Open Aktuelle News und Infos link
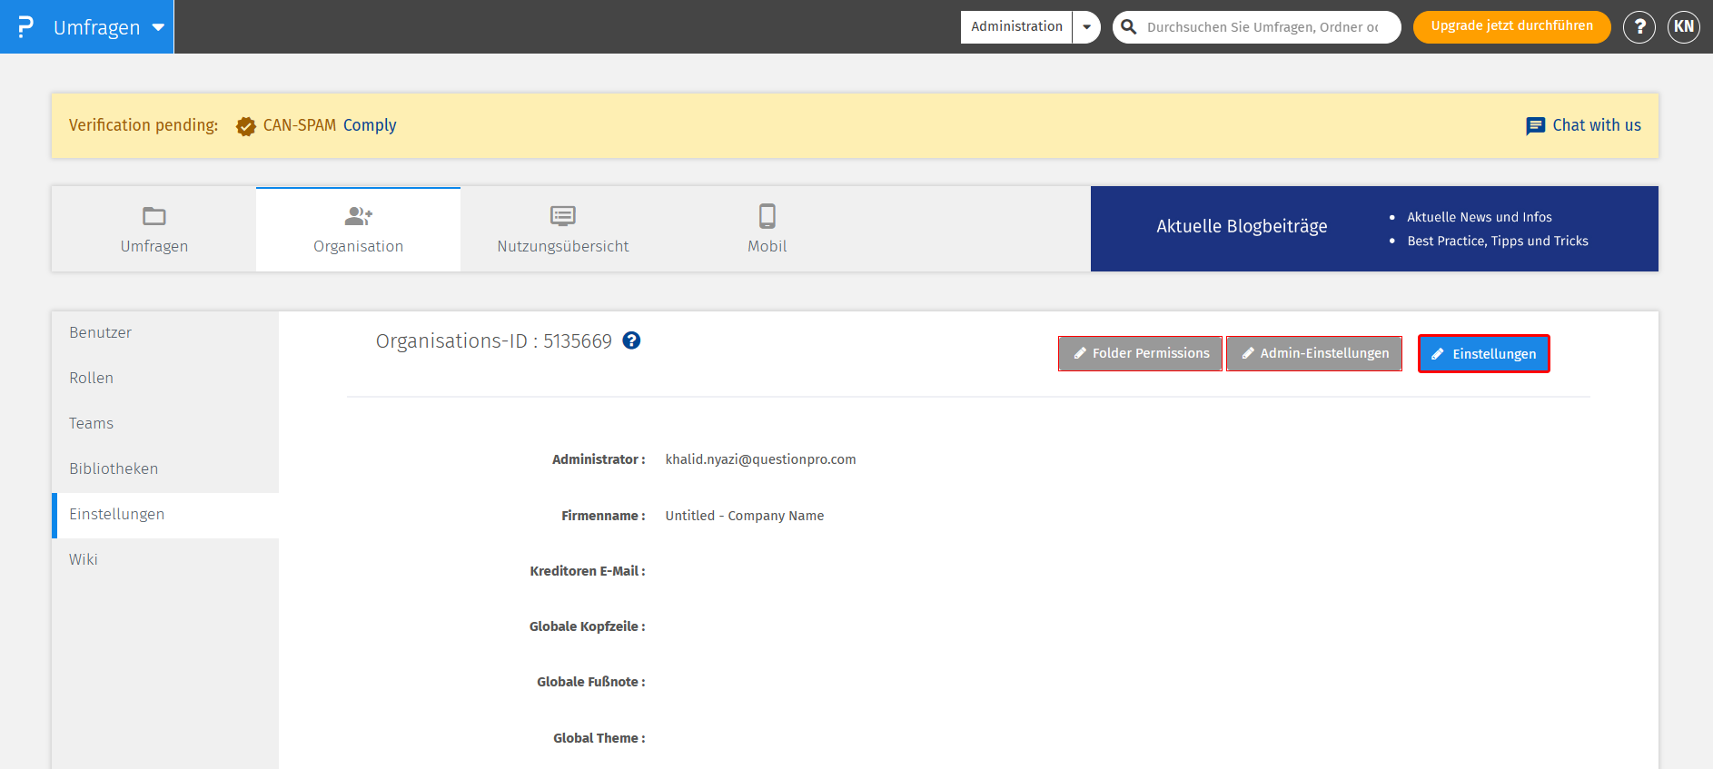 [x=1479, y=217]
